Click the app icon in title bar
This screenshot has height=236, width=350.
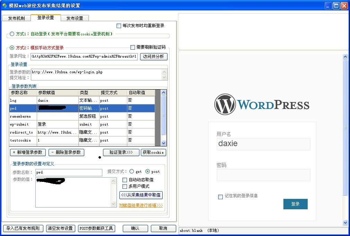point(5,6)
